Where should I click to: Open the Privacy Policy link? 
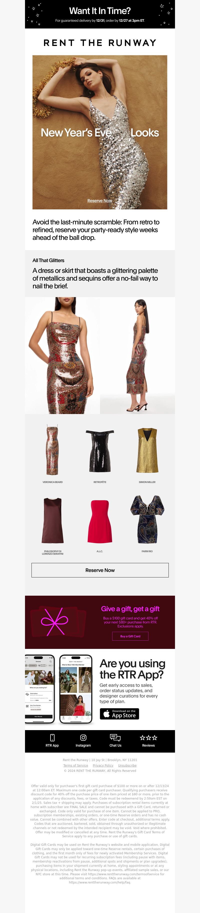(103, 766)
